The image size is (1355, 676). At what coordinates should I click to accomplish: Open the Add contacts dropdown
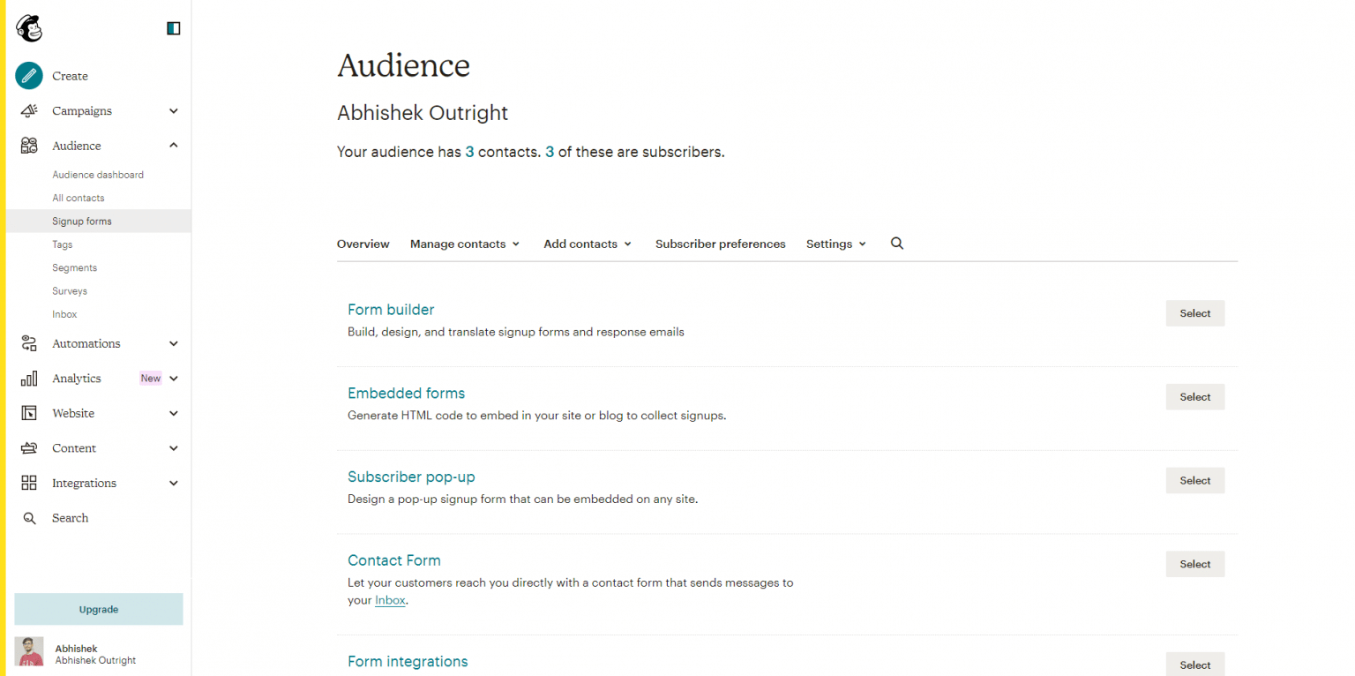pyautogui.click(x=587, y=244)
